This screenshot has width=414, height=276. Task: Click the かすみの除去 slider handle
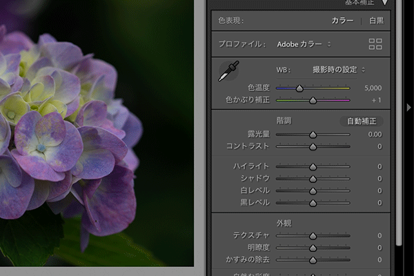(x=313, y=260)
